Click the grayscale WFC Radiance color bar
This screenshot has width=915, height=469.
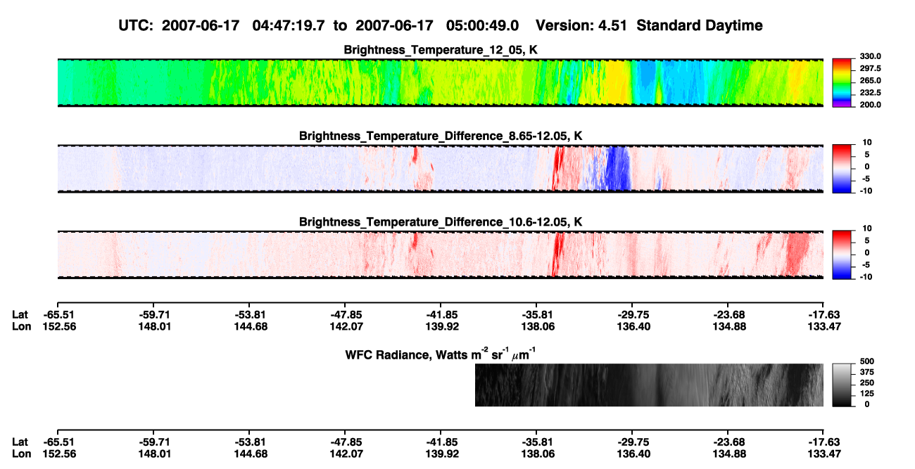843,385
